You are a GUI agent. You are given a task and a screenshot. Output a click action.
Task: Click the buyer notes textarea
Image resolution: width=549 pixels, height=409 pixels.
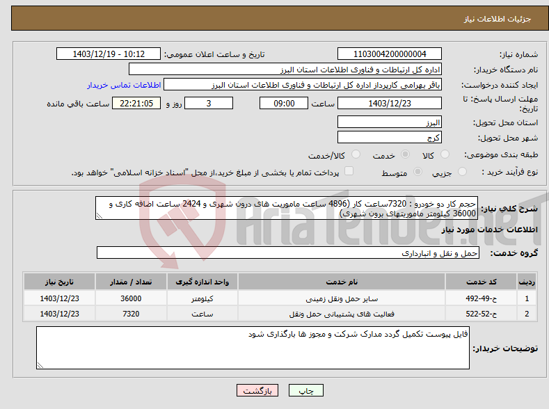coord(253,348)
